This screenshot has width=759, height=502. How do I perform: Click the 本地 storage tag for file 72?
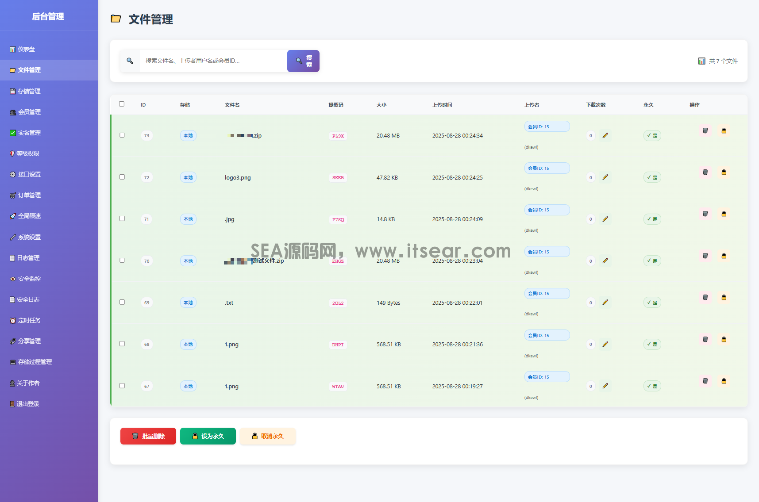(188, 177)
